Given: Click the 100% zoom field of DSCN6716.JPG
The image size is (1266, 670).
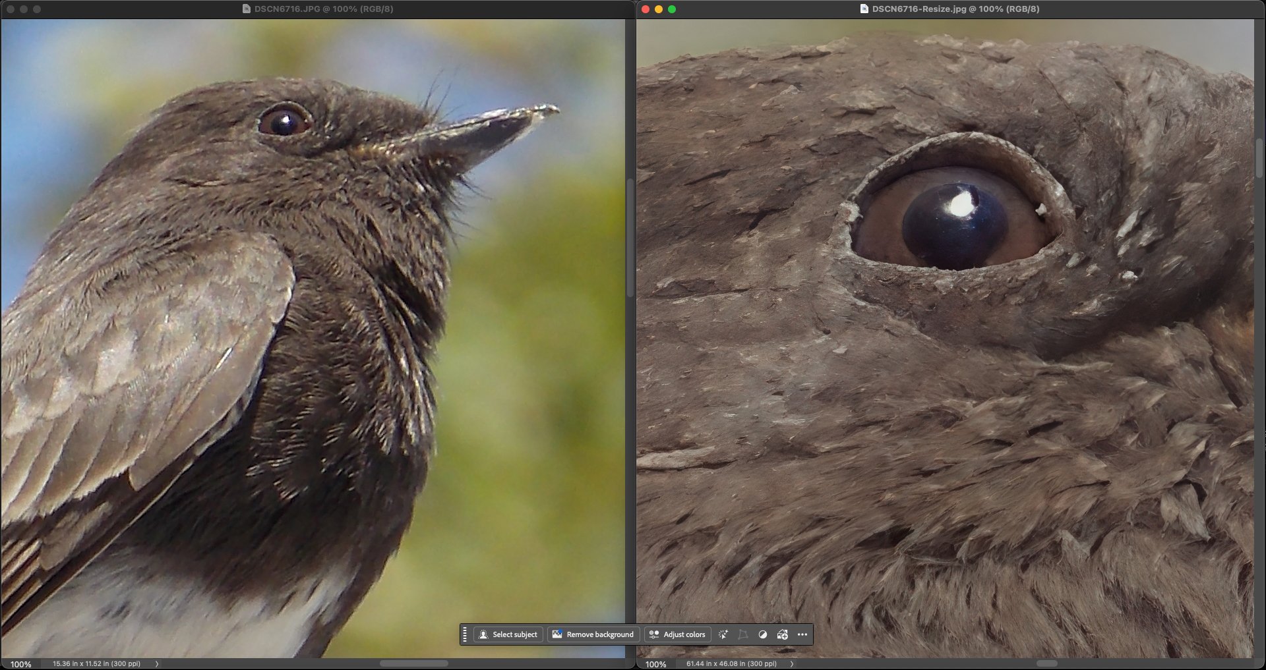Looking at the screenshot, I should 21,664.
